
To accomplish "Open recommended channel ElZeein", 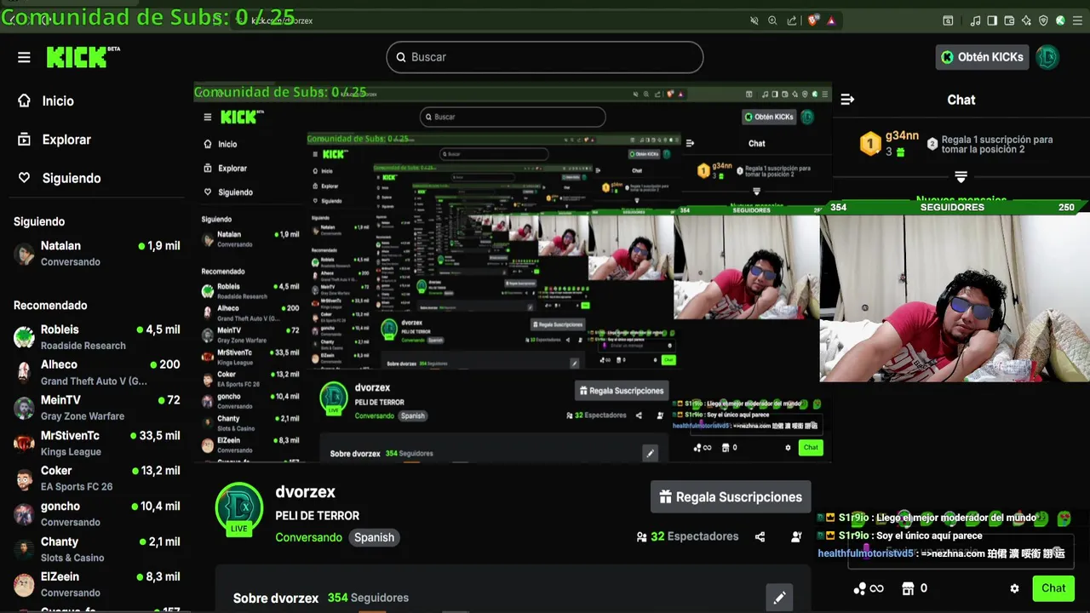I will pos(96,584).
